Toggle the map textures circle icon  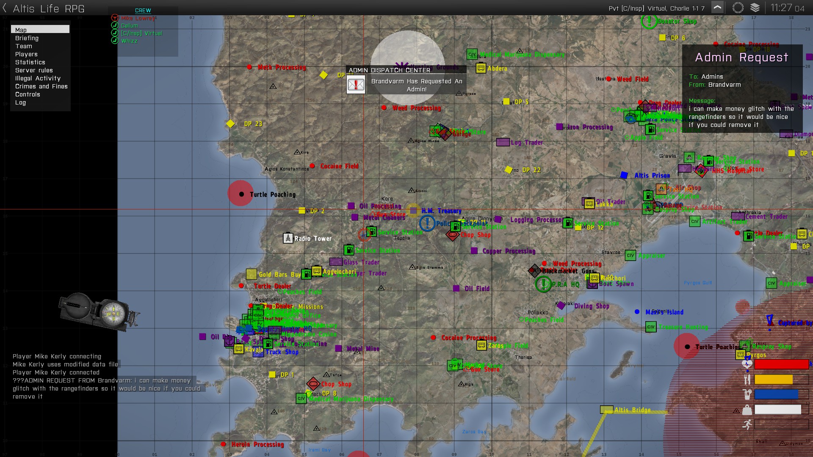pos(738,8)
